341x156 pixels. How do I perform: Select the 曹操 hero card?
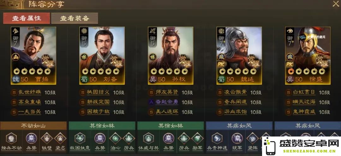click(33, 56)
